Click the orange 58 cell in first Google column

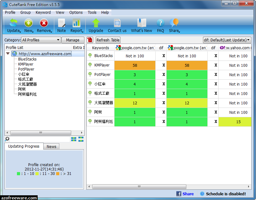pyautogui.click(x=135, y=65)
